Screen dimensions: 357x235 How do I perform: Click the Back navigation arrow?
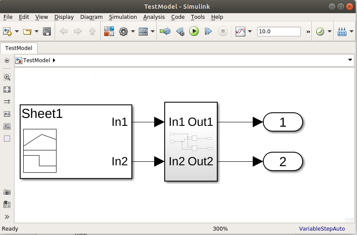coord(64,32)
